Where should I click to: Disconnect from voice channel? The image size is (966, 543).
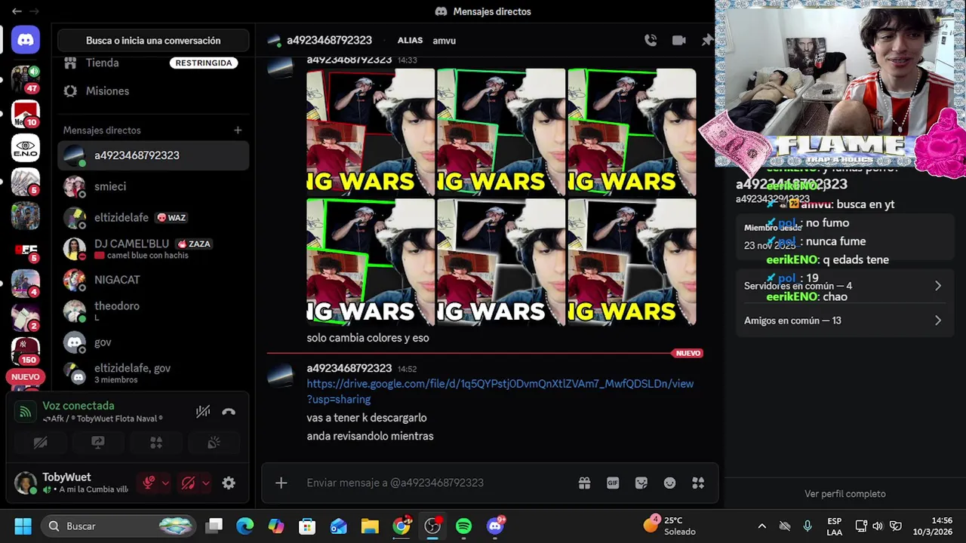point(229,412)
